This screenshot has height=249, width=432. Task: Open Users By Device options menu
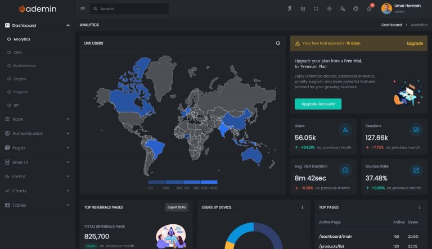tap(302, 207)
